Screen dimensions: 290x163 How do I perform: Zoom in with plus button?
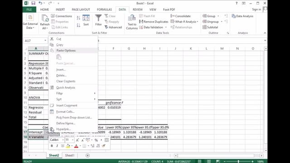coord(252,161)
